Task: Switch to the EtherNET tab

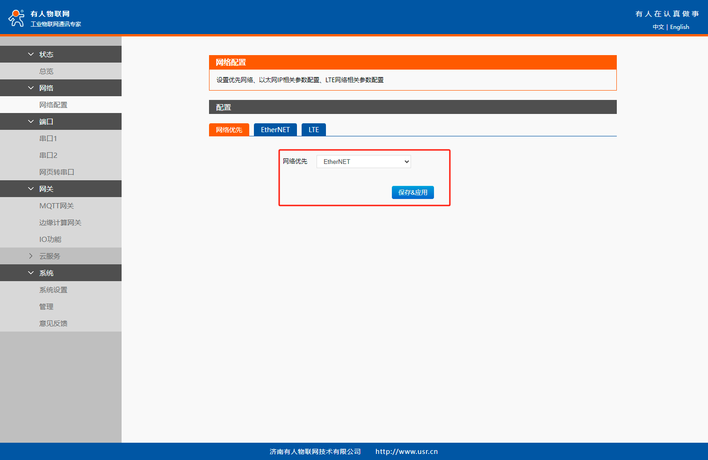Action: [x=275, y=130]
